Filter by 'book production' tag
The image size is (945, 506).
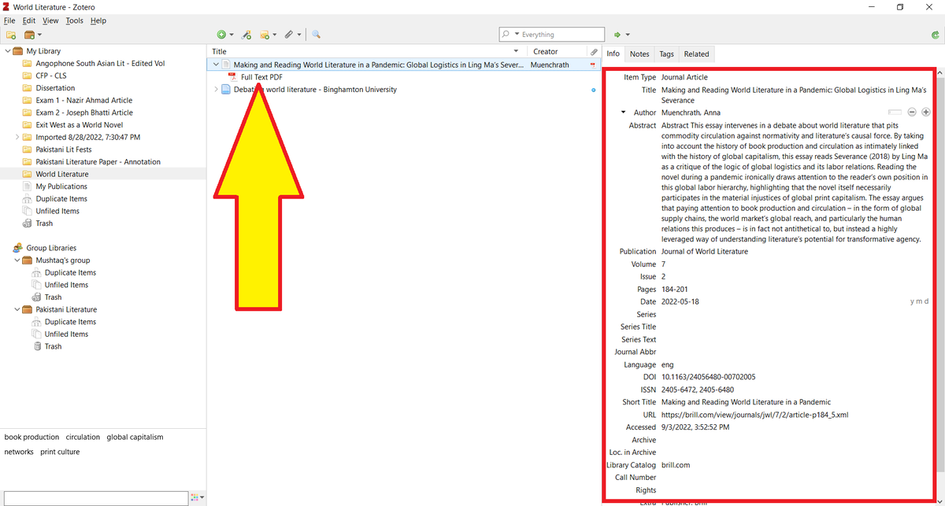point(31,437)
